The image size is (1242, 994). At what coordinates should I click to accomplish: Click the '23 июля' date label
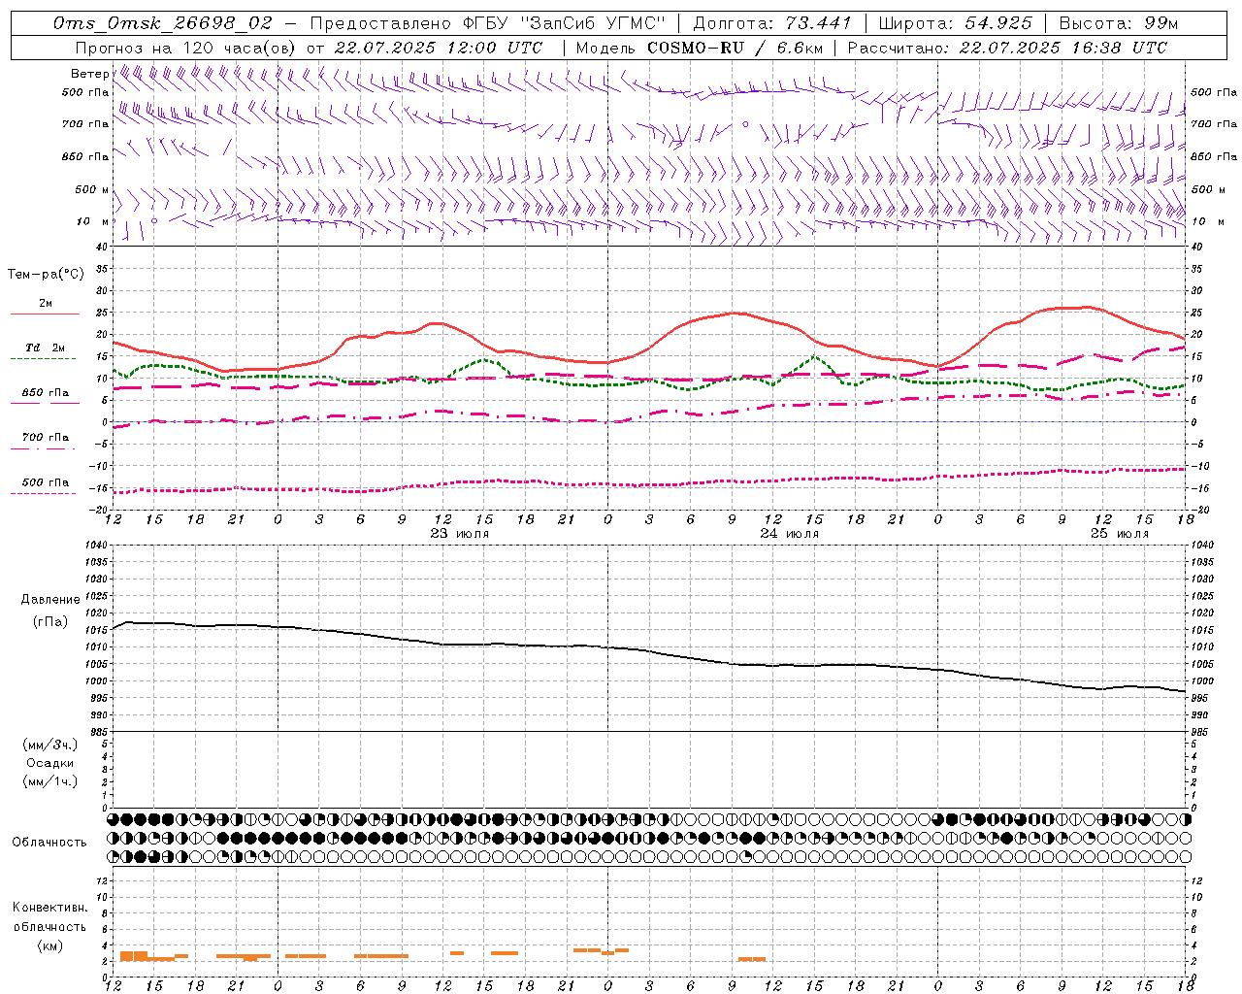460,534
